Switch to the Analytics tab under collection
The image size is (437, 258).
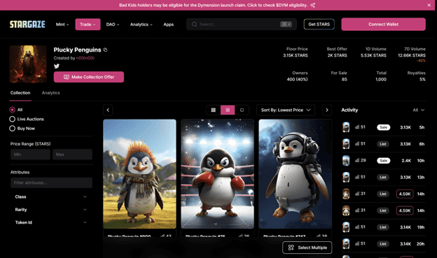point(50,93)
